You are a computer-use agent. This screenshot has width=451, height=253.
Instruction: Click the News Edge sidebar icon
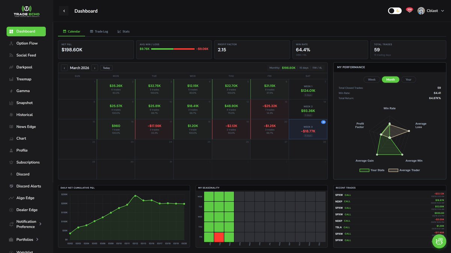coord(11,127)
